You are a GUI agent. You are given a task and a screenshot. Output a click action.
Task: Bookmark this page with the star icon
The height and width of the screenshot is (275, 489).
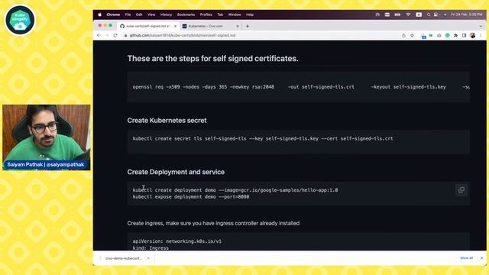(412, 36)
